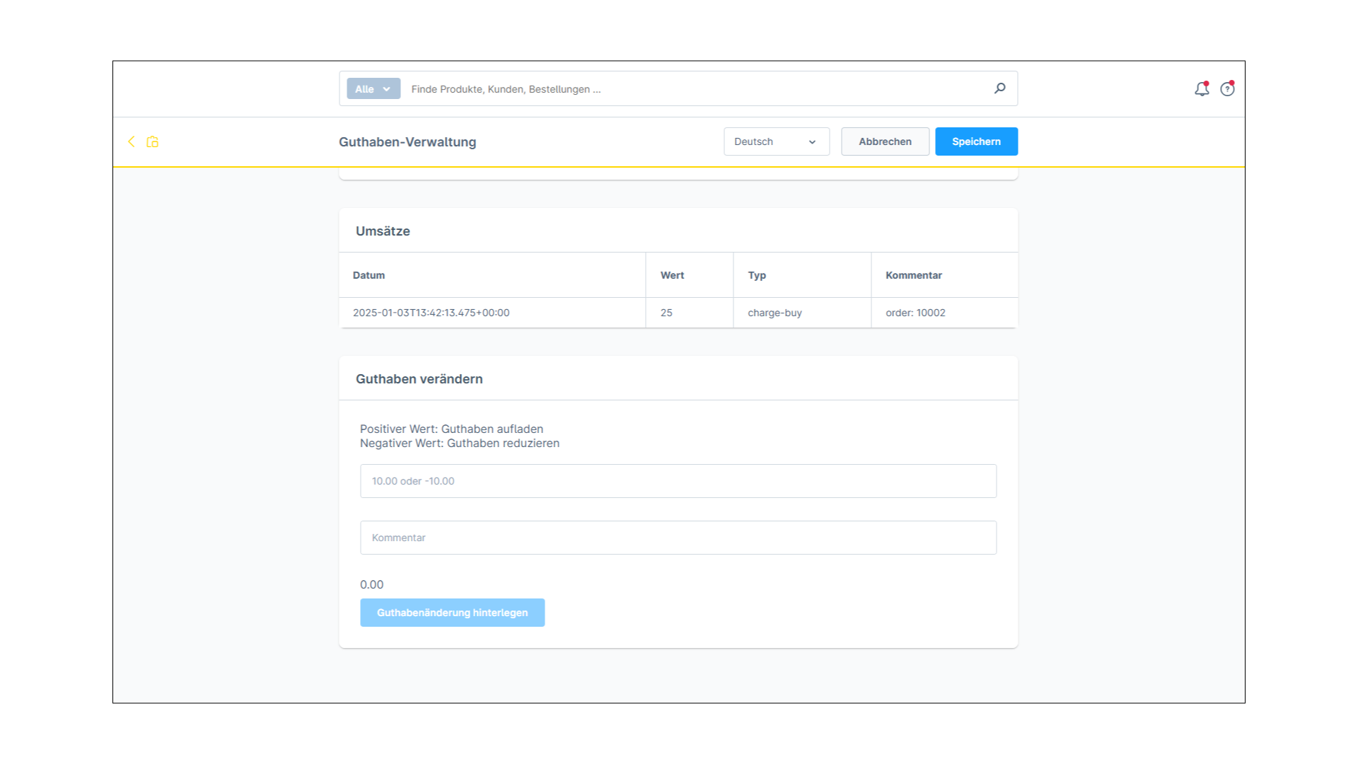Image resolution: width=1358 pixels, height=764 pixels.
Task: Click the Guthaben verändern heading
Action: 419,379
